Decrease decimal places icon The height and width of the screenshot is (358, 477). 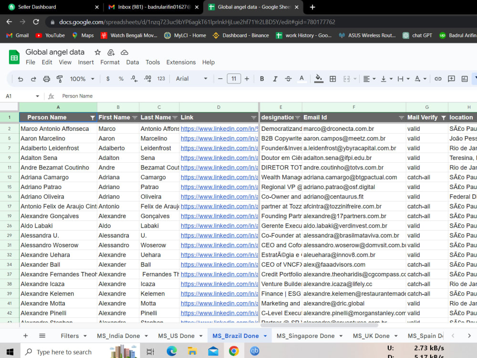coord(134,79)
